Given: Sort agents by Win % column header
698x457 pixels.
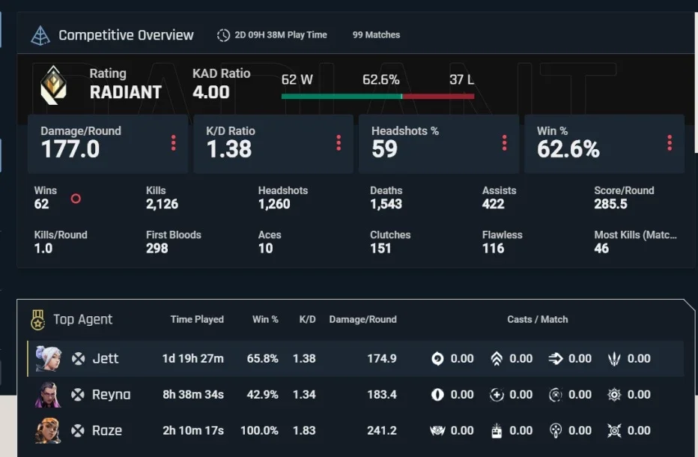Looking at the screenshot, I should [x=265, y=319].
